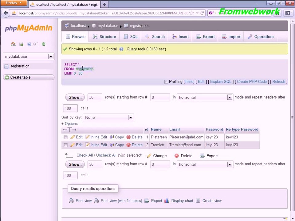Screen dimensions: 295x221
Task: Open phpMyAdmin documentation help icon
Action: [29, 44]
